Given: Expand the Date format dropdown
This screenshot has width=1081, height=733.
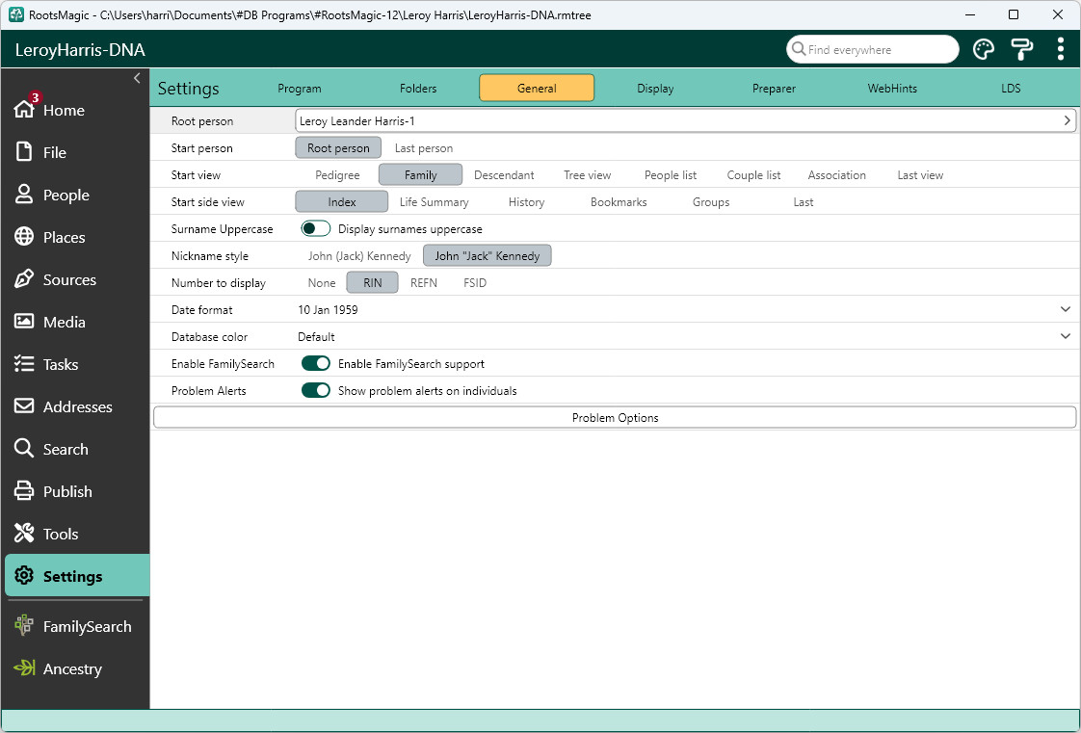Looking at the screenshot, I should 1066,309.
